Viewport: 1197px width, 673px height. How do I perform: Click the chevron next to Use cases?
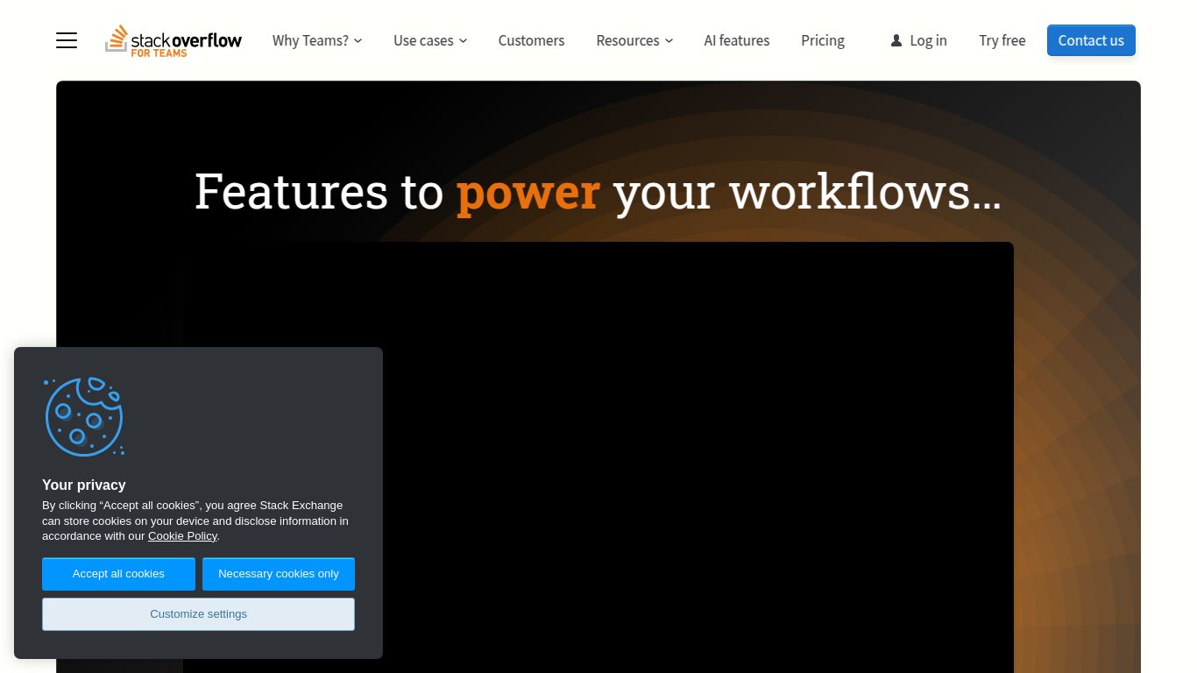463,40
